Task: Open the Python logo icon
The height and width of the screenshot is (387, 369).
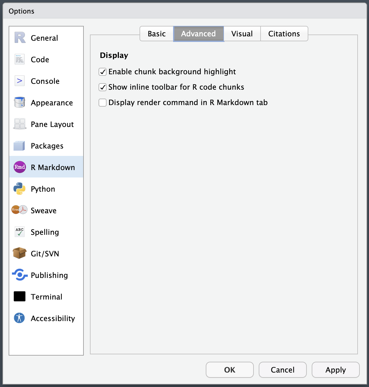Action: [19, 189]
